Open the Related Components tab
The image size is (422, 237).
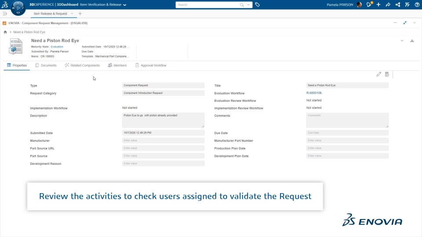pyautogui.click(x=82, y=65)
